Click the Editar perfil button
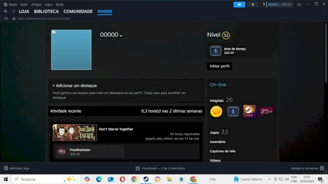The width and height of the screenshot is (328, 184). tap(220, 66)
